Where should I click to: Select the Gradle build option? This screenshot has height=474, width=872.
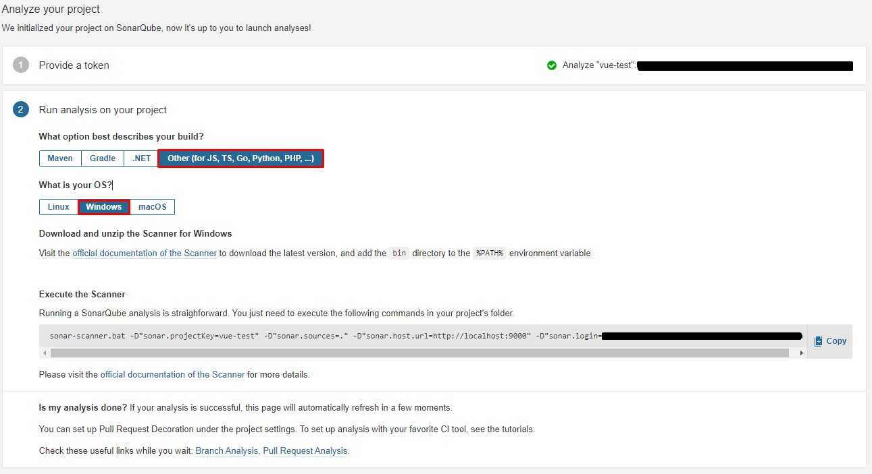(103, 158)
